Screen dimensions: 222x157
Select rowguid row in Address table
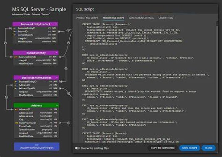pos(36,133)
